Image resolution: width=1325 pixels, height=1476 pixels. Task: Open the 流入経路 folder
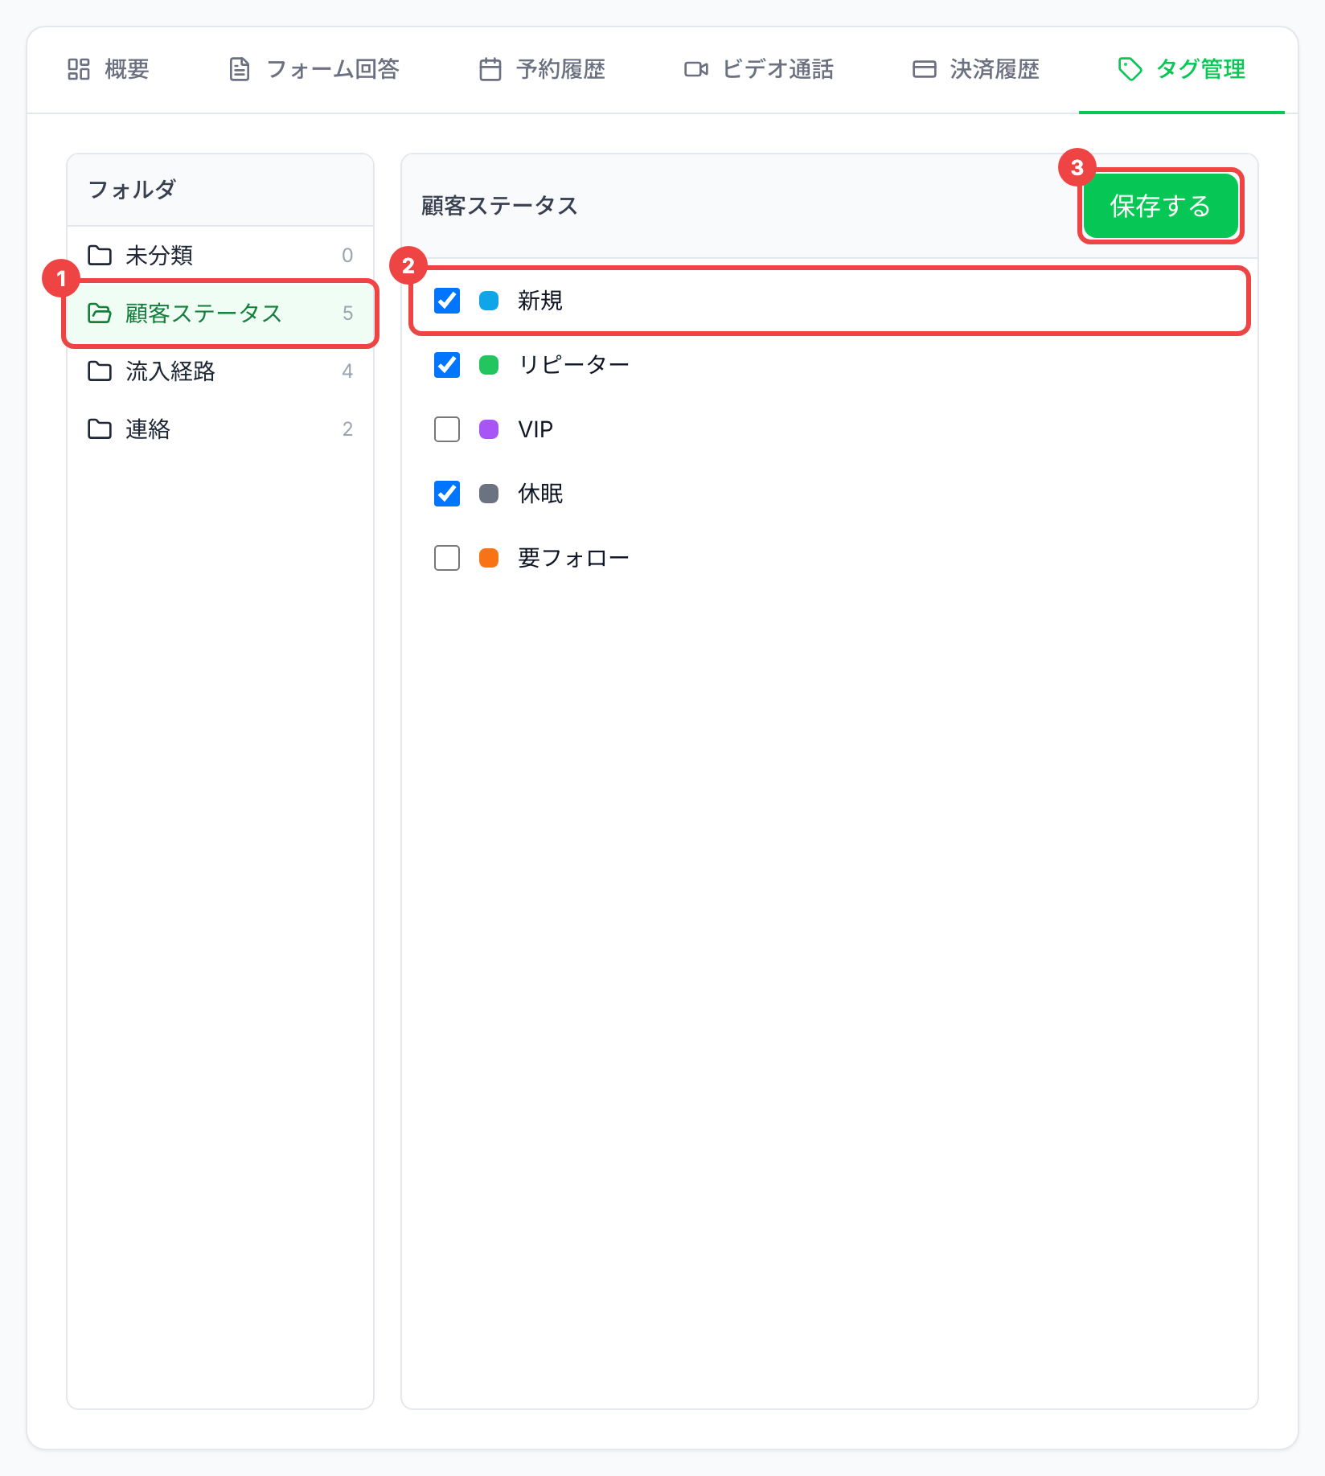[220, 371]
